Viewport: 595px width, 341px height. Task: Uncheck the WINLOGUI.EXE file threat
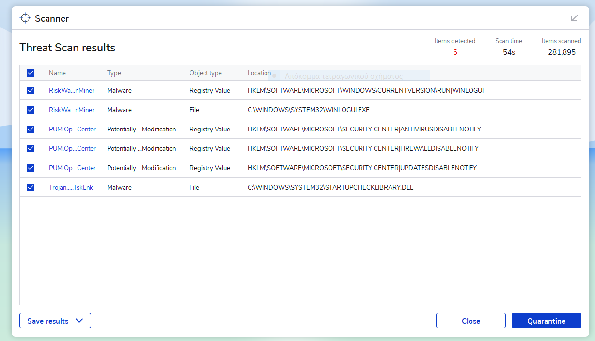click(x=31, y=110)
